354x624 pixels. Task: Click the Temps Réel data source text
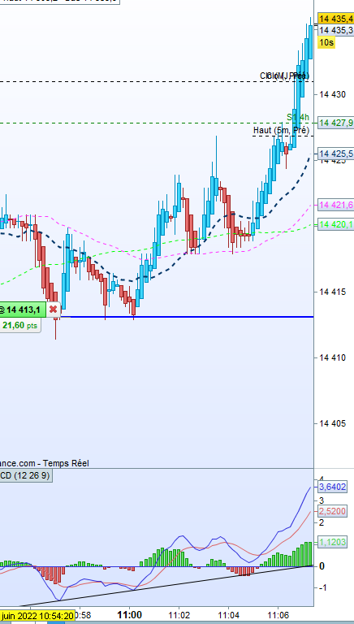(66, 463)
